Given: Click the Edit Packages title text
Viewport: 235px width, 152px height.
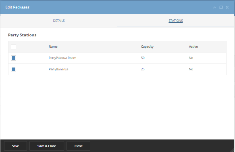Looking at the screenshot, I should tap(17, 7).
